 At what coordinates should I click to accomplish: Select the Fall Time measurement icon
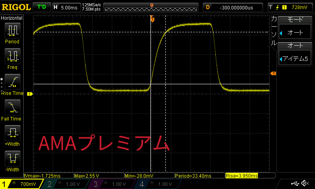13,107
